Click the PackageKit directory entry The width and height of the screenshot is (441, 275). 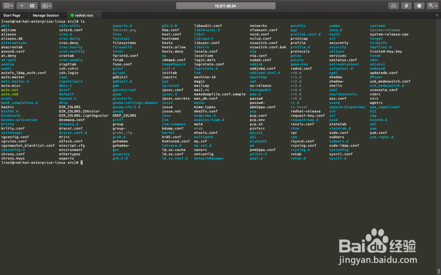[x=261, y=90]
